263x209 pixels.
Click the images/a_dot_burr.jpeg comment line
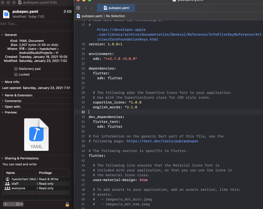tap(123, 199)
